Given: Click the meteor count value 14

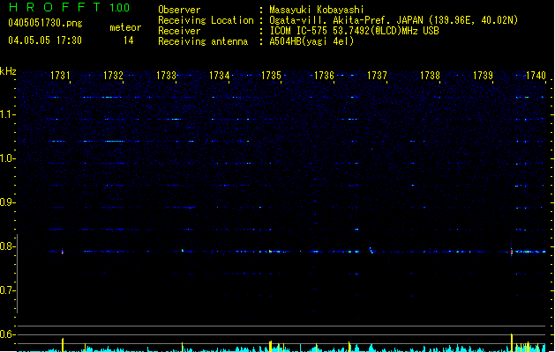Looking at the screenshot, I should (128, 40).
